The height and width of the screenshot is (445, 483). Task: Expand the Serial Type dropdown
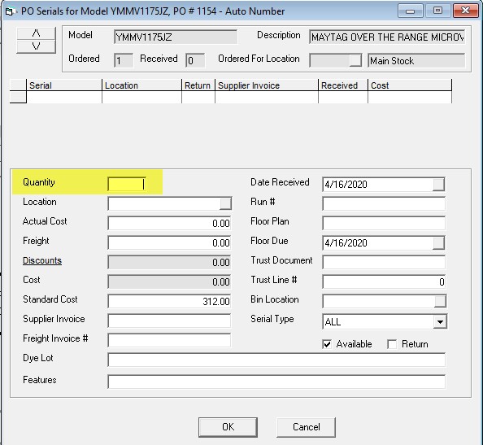[x=440, y=321]
